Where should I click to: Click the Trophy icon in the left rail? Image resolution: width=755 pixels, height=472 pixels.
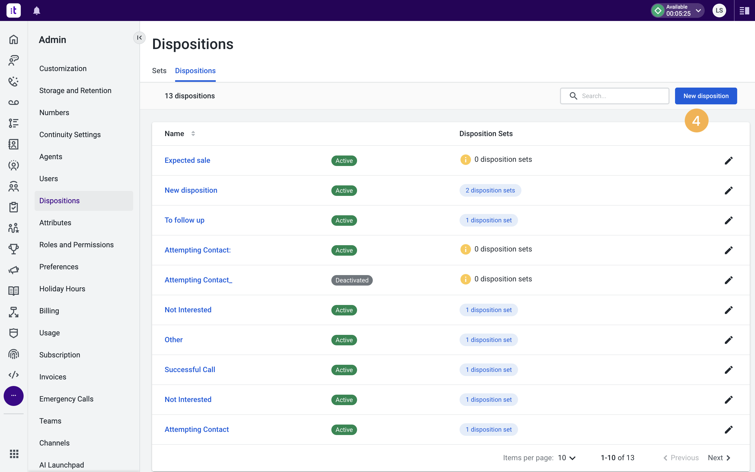[x=13, y=249]
